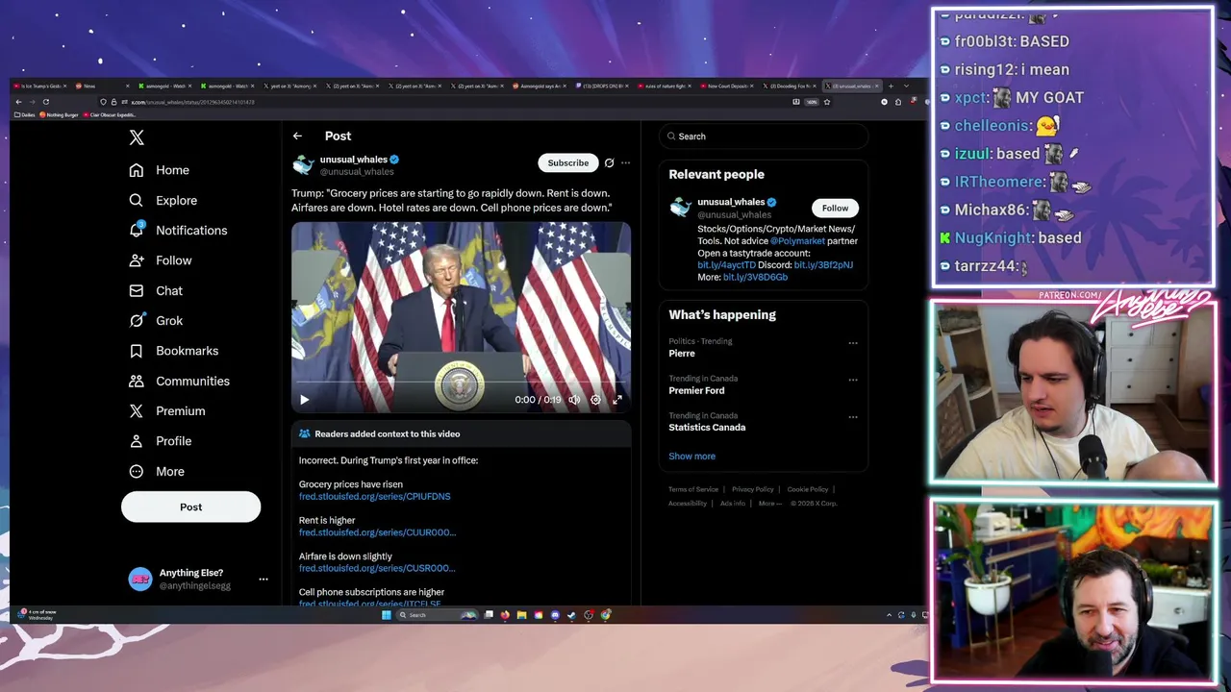Click the Premium X icon

pyautogui.click(x=137, y=410)
